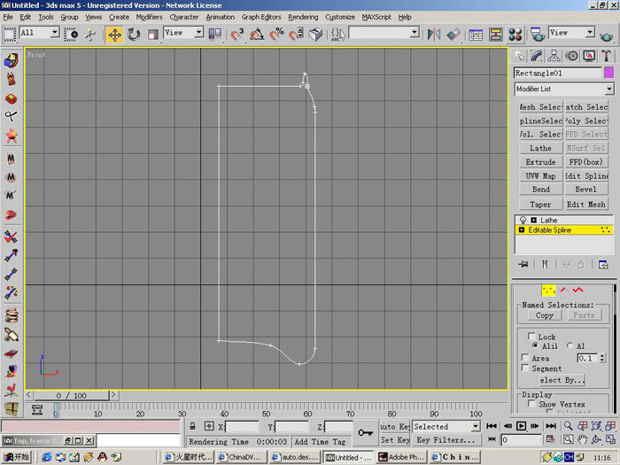Screen dimensions: 620x465
Task: Open the Modify panel tab
Action: click(536, 56)
